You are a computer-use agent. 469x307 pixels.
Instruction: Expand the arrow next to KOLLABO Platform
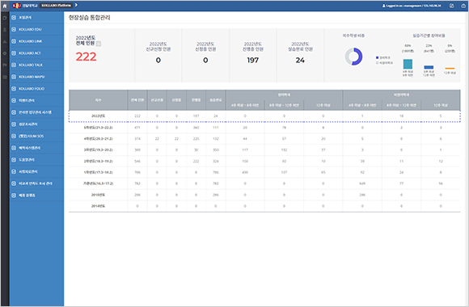click(76, 5)
